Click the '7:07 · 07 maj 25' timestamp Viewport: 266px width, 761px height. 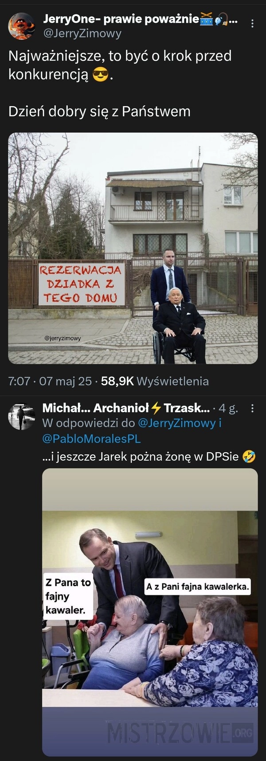[x=50, y=381]
